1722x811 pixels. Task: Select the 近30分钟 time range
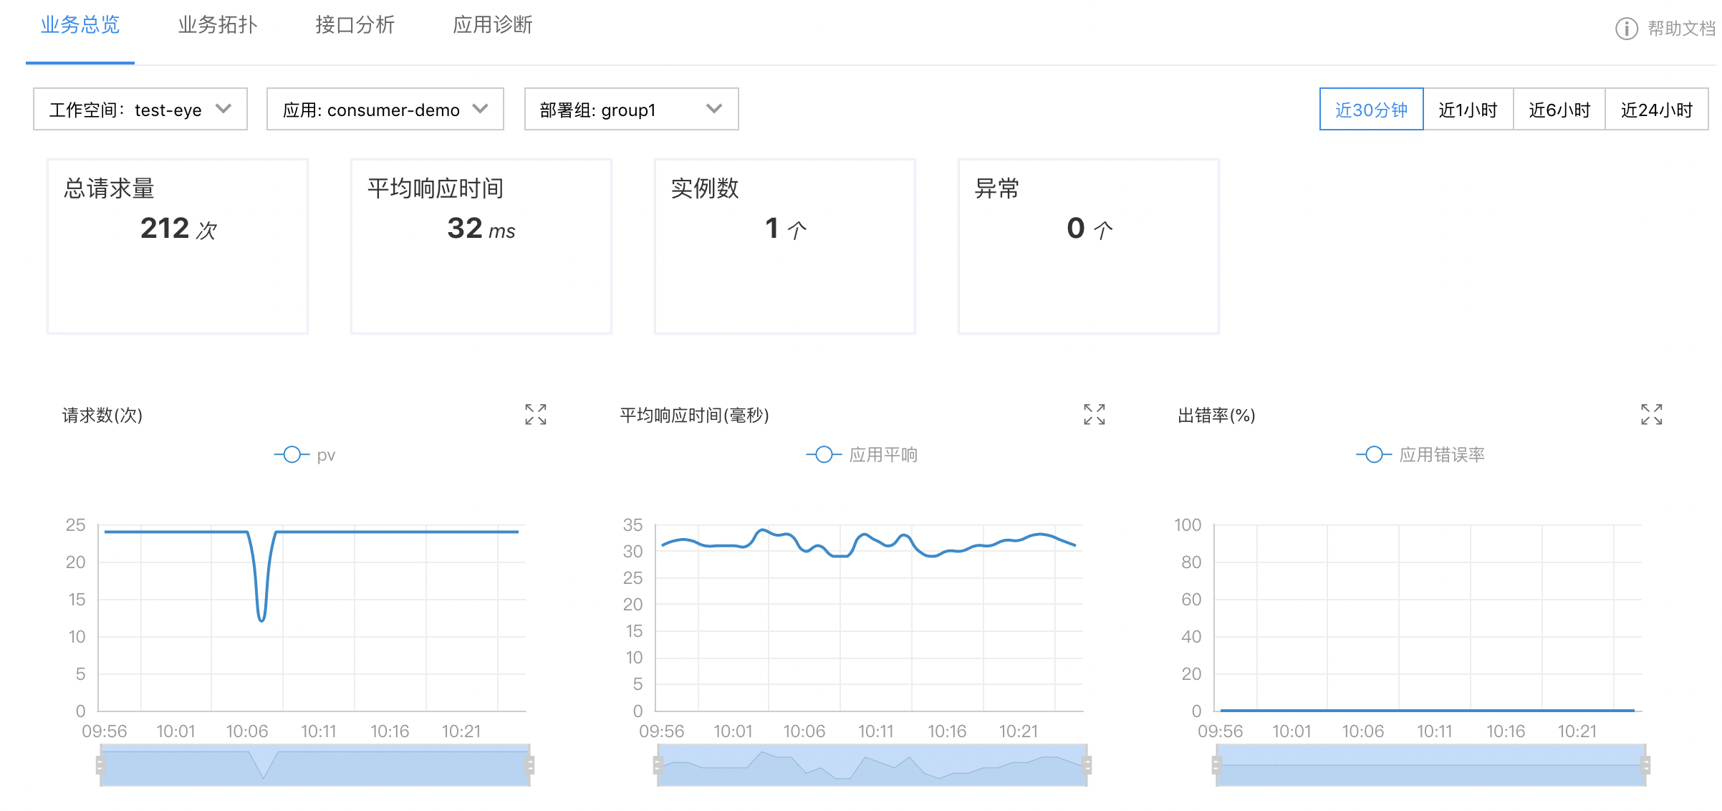coord(1371,110)
